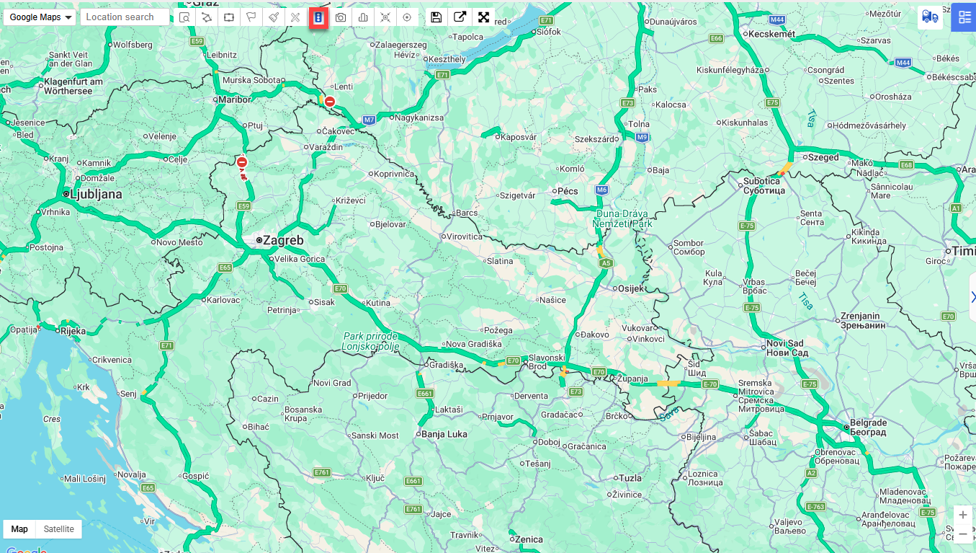
Task: Expand the collapsed right side panel arrow
Action: [x=972, y=297]
